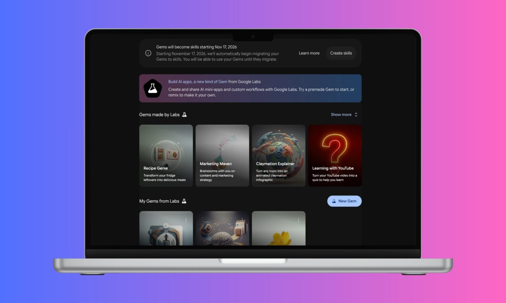Click 'Turn any topic into an animated claymation' text
This screenshot has height=303, width=506.
(272, 175)
